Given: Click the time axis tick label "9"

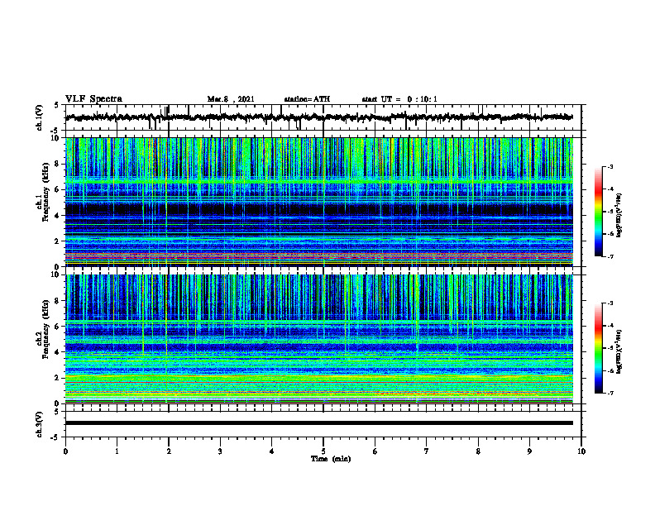Looking at the screenshot, I should tap(529, 451).
